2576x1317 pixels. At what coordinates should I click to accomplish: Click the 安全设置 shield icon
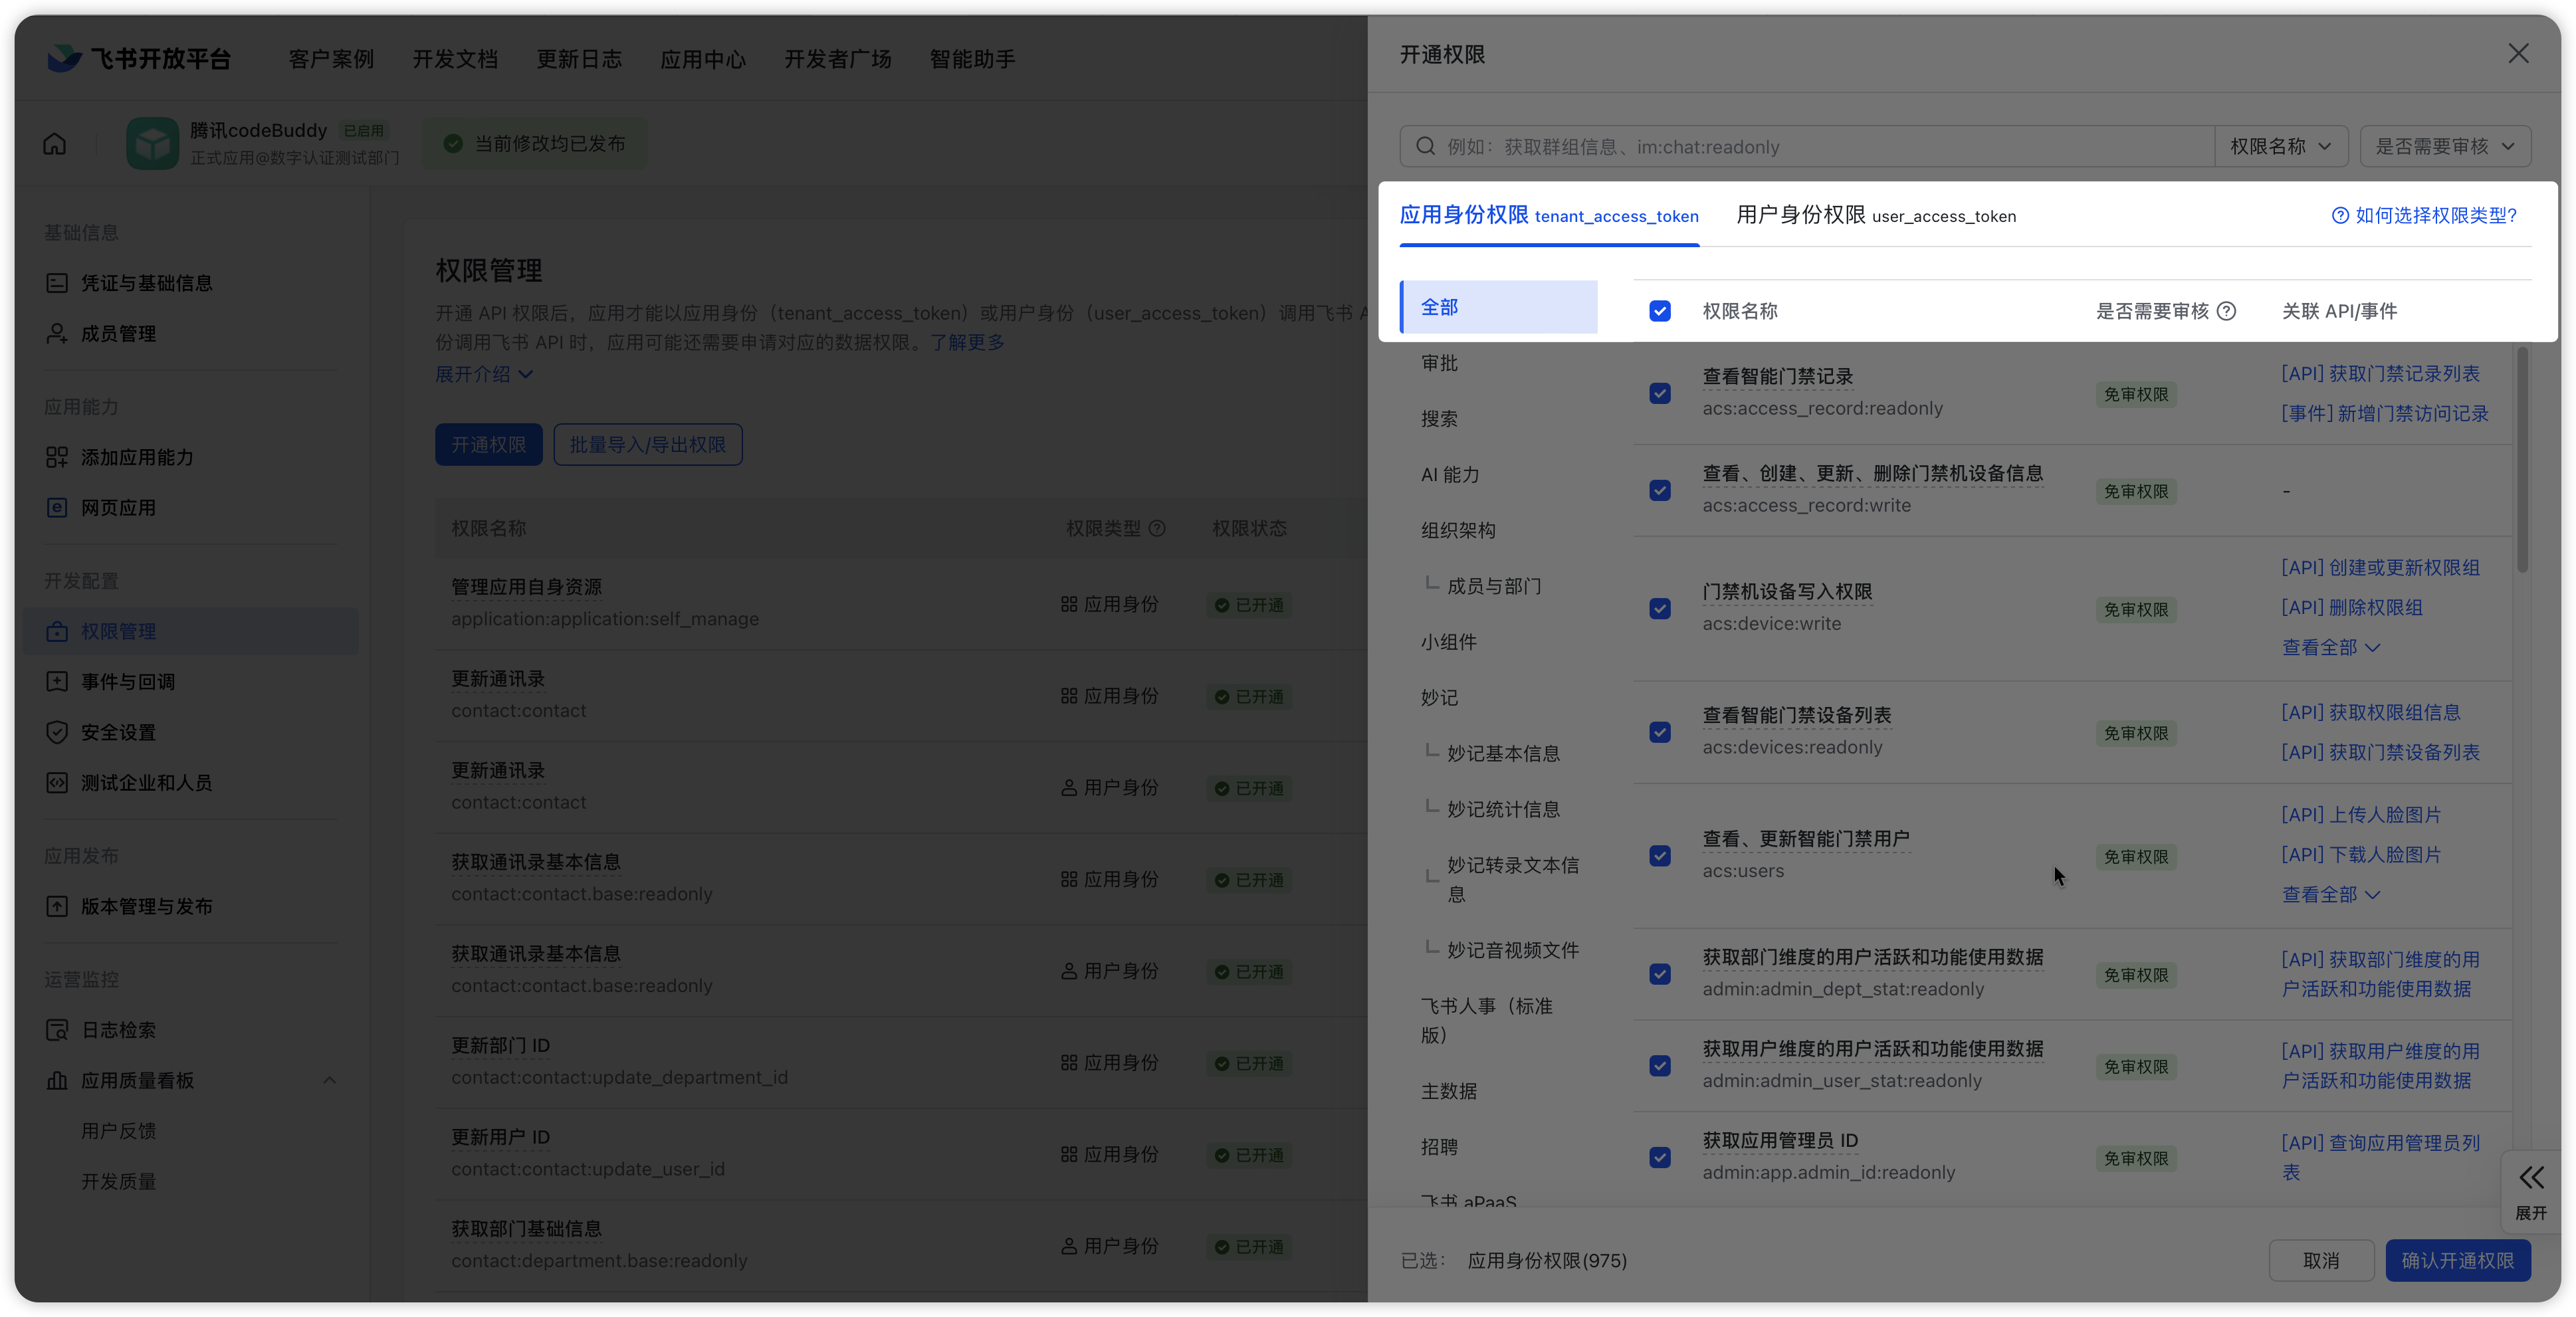(57, 732)
